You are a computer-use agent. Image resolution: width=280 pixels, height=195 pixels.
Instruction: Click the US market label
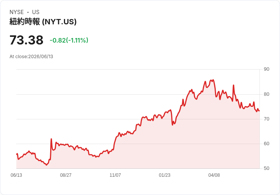click(x=36, y=12)
